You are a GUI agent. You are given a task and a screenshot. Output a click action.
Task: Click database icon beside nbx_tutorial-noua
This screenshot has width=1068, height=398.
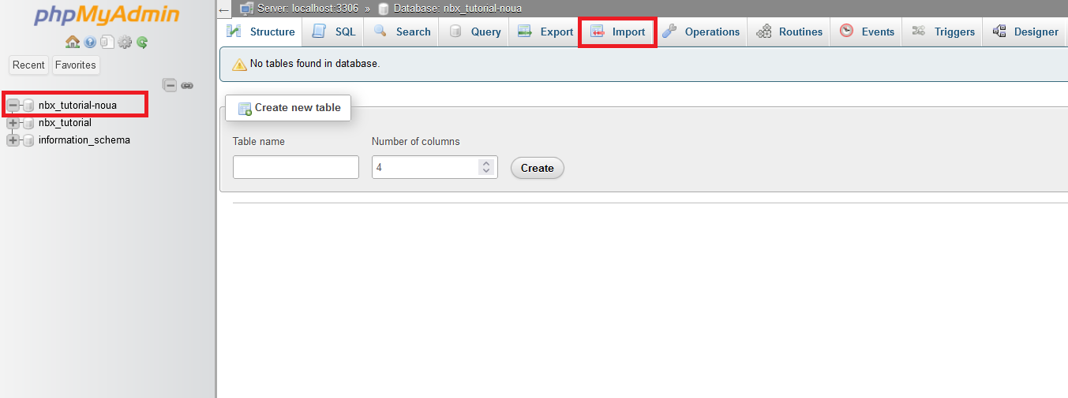28,106
